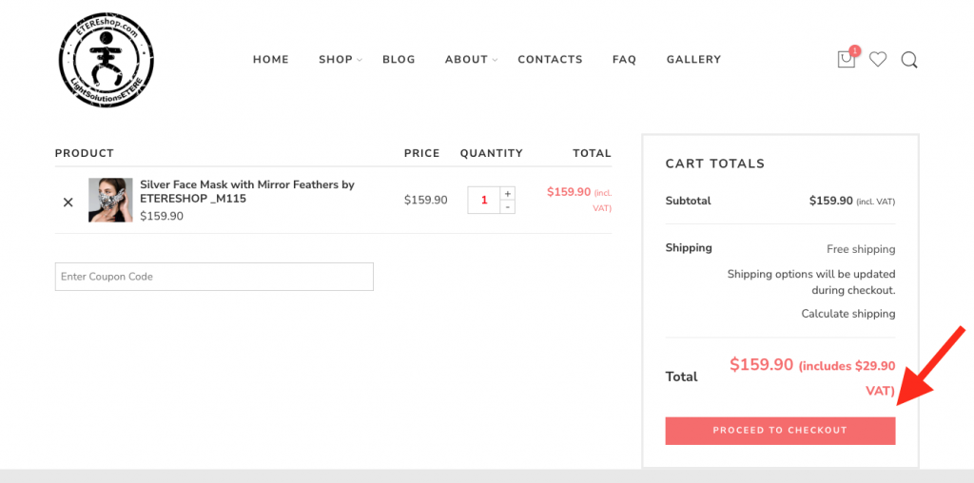Viewport: 974px width, 483px height.
Task: Open the SHOP menu item
Action: click(336, 60)
